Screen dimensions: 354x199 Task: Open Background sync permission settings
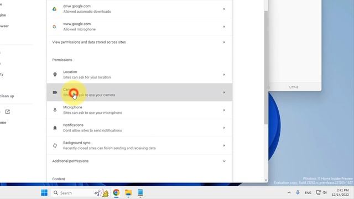(x=139, y=145)
